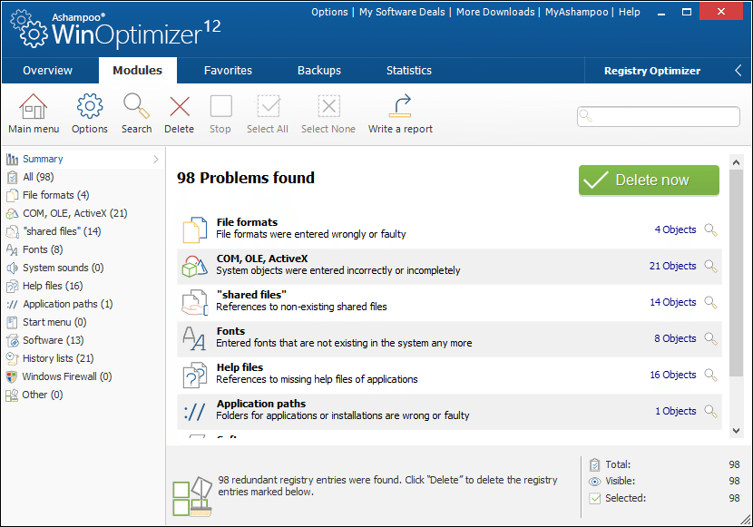
Task: Open My Software Deals link
Action: click(x=402, y=12)
